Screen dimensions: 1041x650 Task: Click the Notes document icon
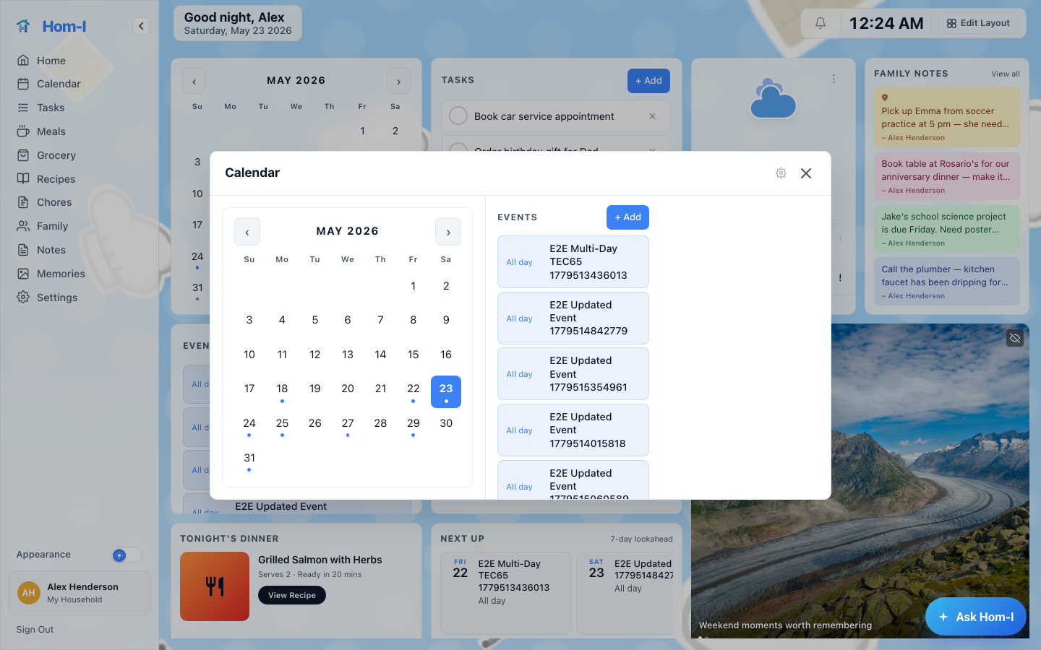tap(23, 250)
